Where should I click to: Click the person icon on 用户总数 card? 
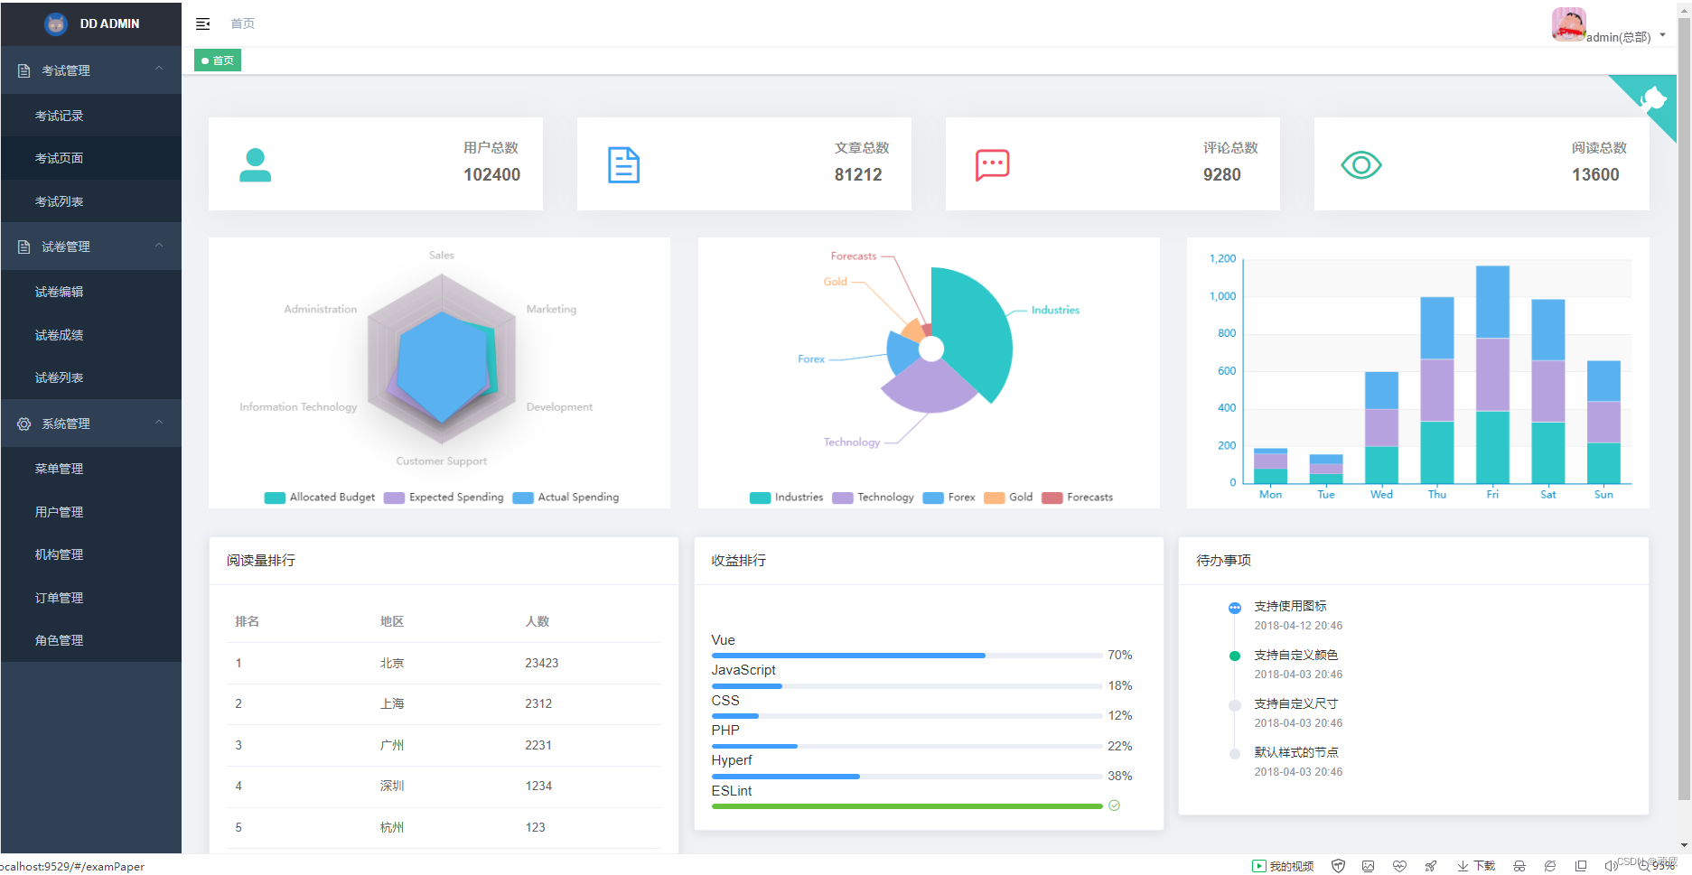tap(255, 164)
